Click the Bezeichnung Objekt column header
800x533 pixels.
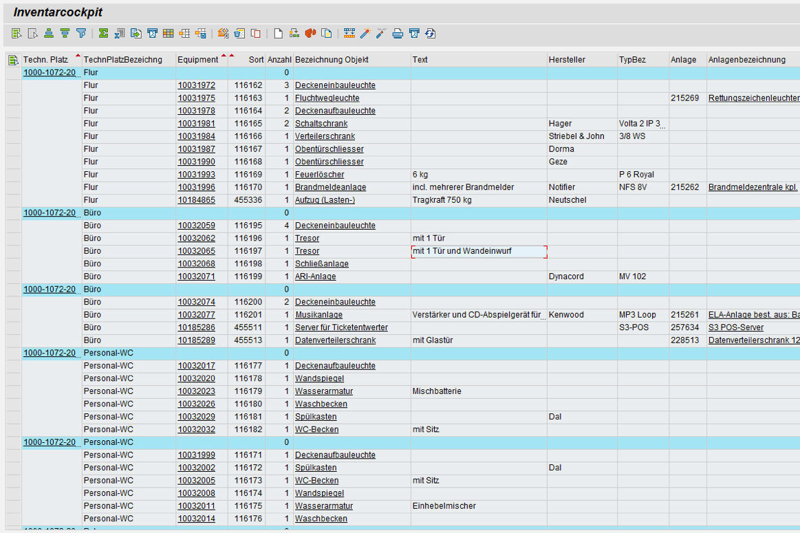coord(332,60)
